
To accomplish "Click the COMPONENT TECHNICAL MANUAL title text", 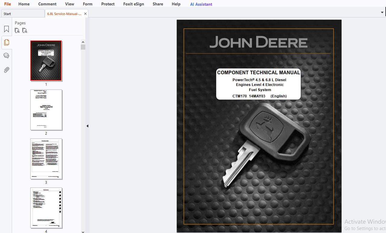I will click(x=259, y=72).
